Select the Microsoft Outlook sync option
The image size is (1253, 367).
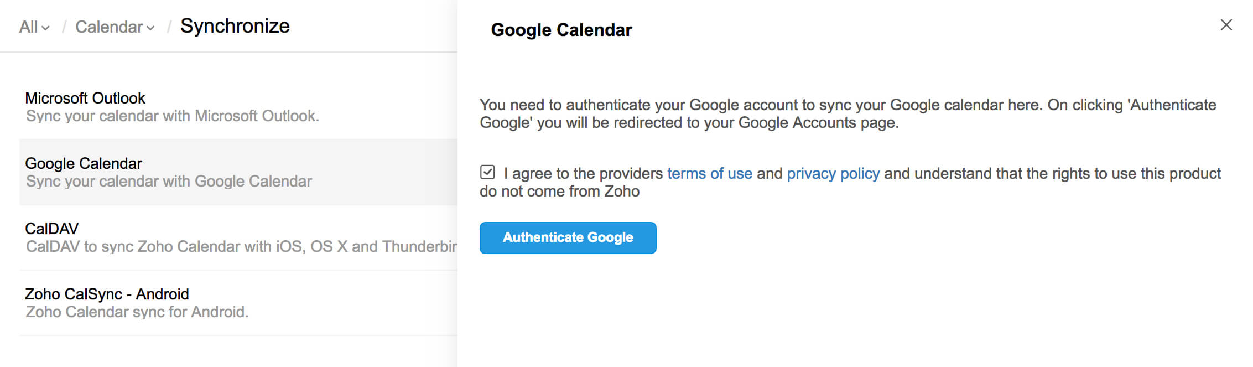(x=86, y=98)
